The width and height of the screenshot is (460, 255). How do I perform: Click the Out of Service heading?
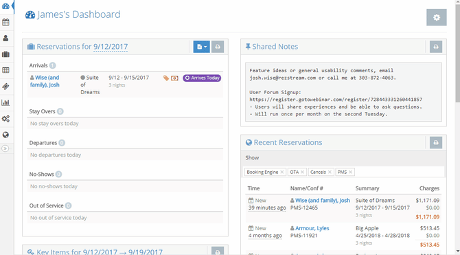tap(47, 206)
